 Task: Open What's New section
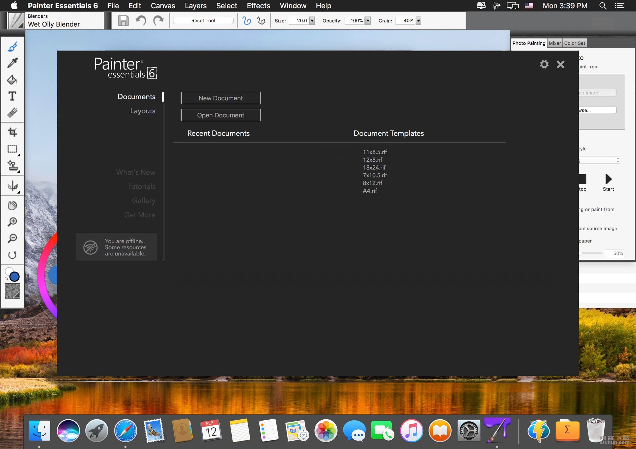136,172
